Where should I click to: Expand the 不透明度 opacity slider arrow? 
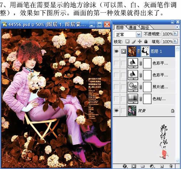pos(176,34)
